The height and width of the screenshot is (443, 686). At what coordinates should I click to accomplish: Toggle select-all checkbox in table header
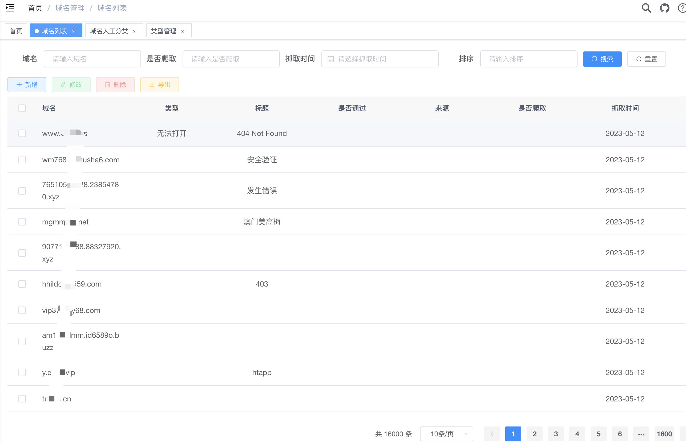pyautogui.click(x=22, y=108)
